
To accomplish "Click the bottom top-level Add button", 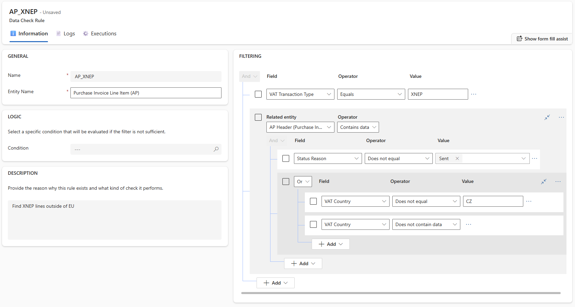I will pos(276,283).
